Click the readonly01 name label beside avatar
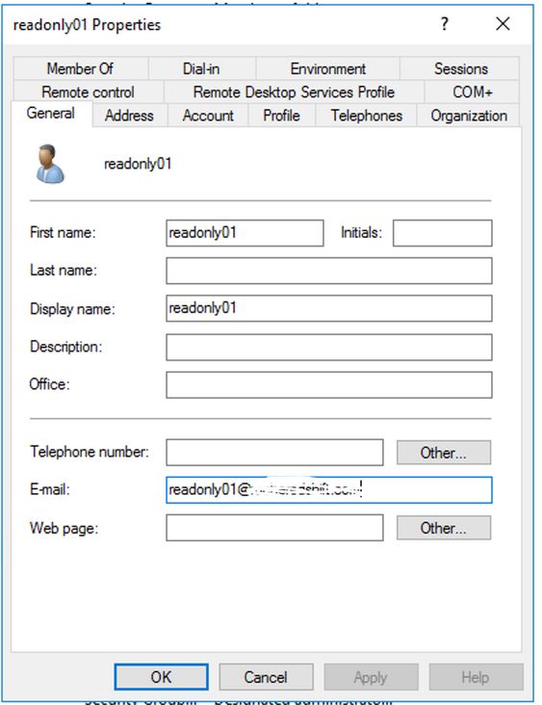This screenshot has height=705, width=542. 138,164
